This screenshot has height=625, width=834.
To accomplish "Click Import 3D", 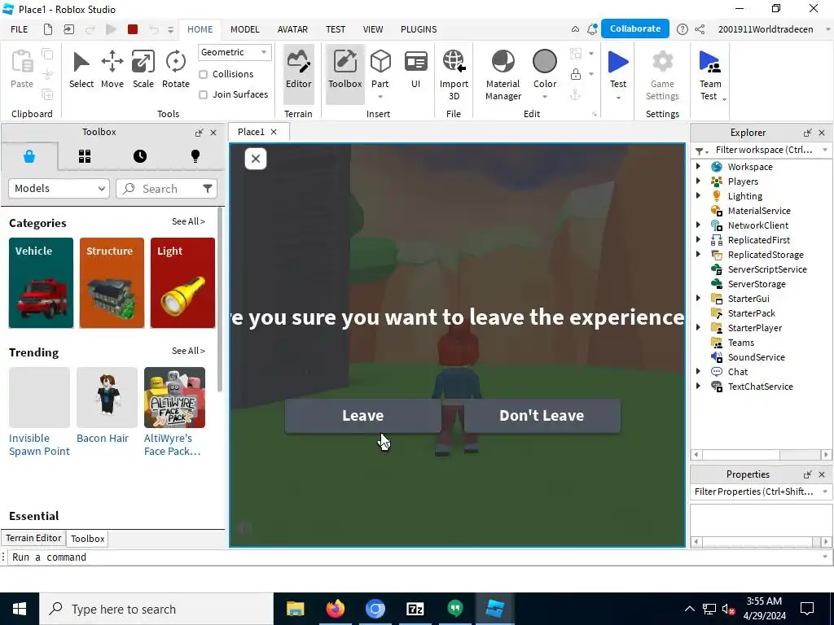I will 454,75.
